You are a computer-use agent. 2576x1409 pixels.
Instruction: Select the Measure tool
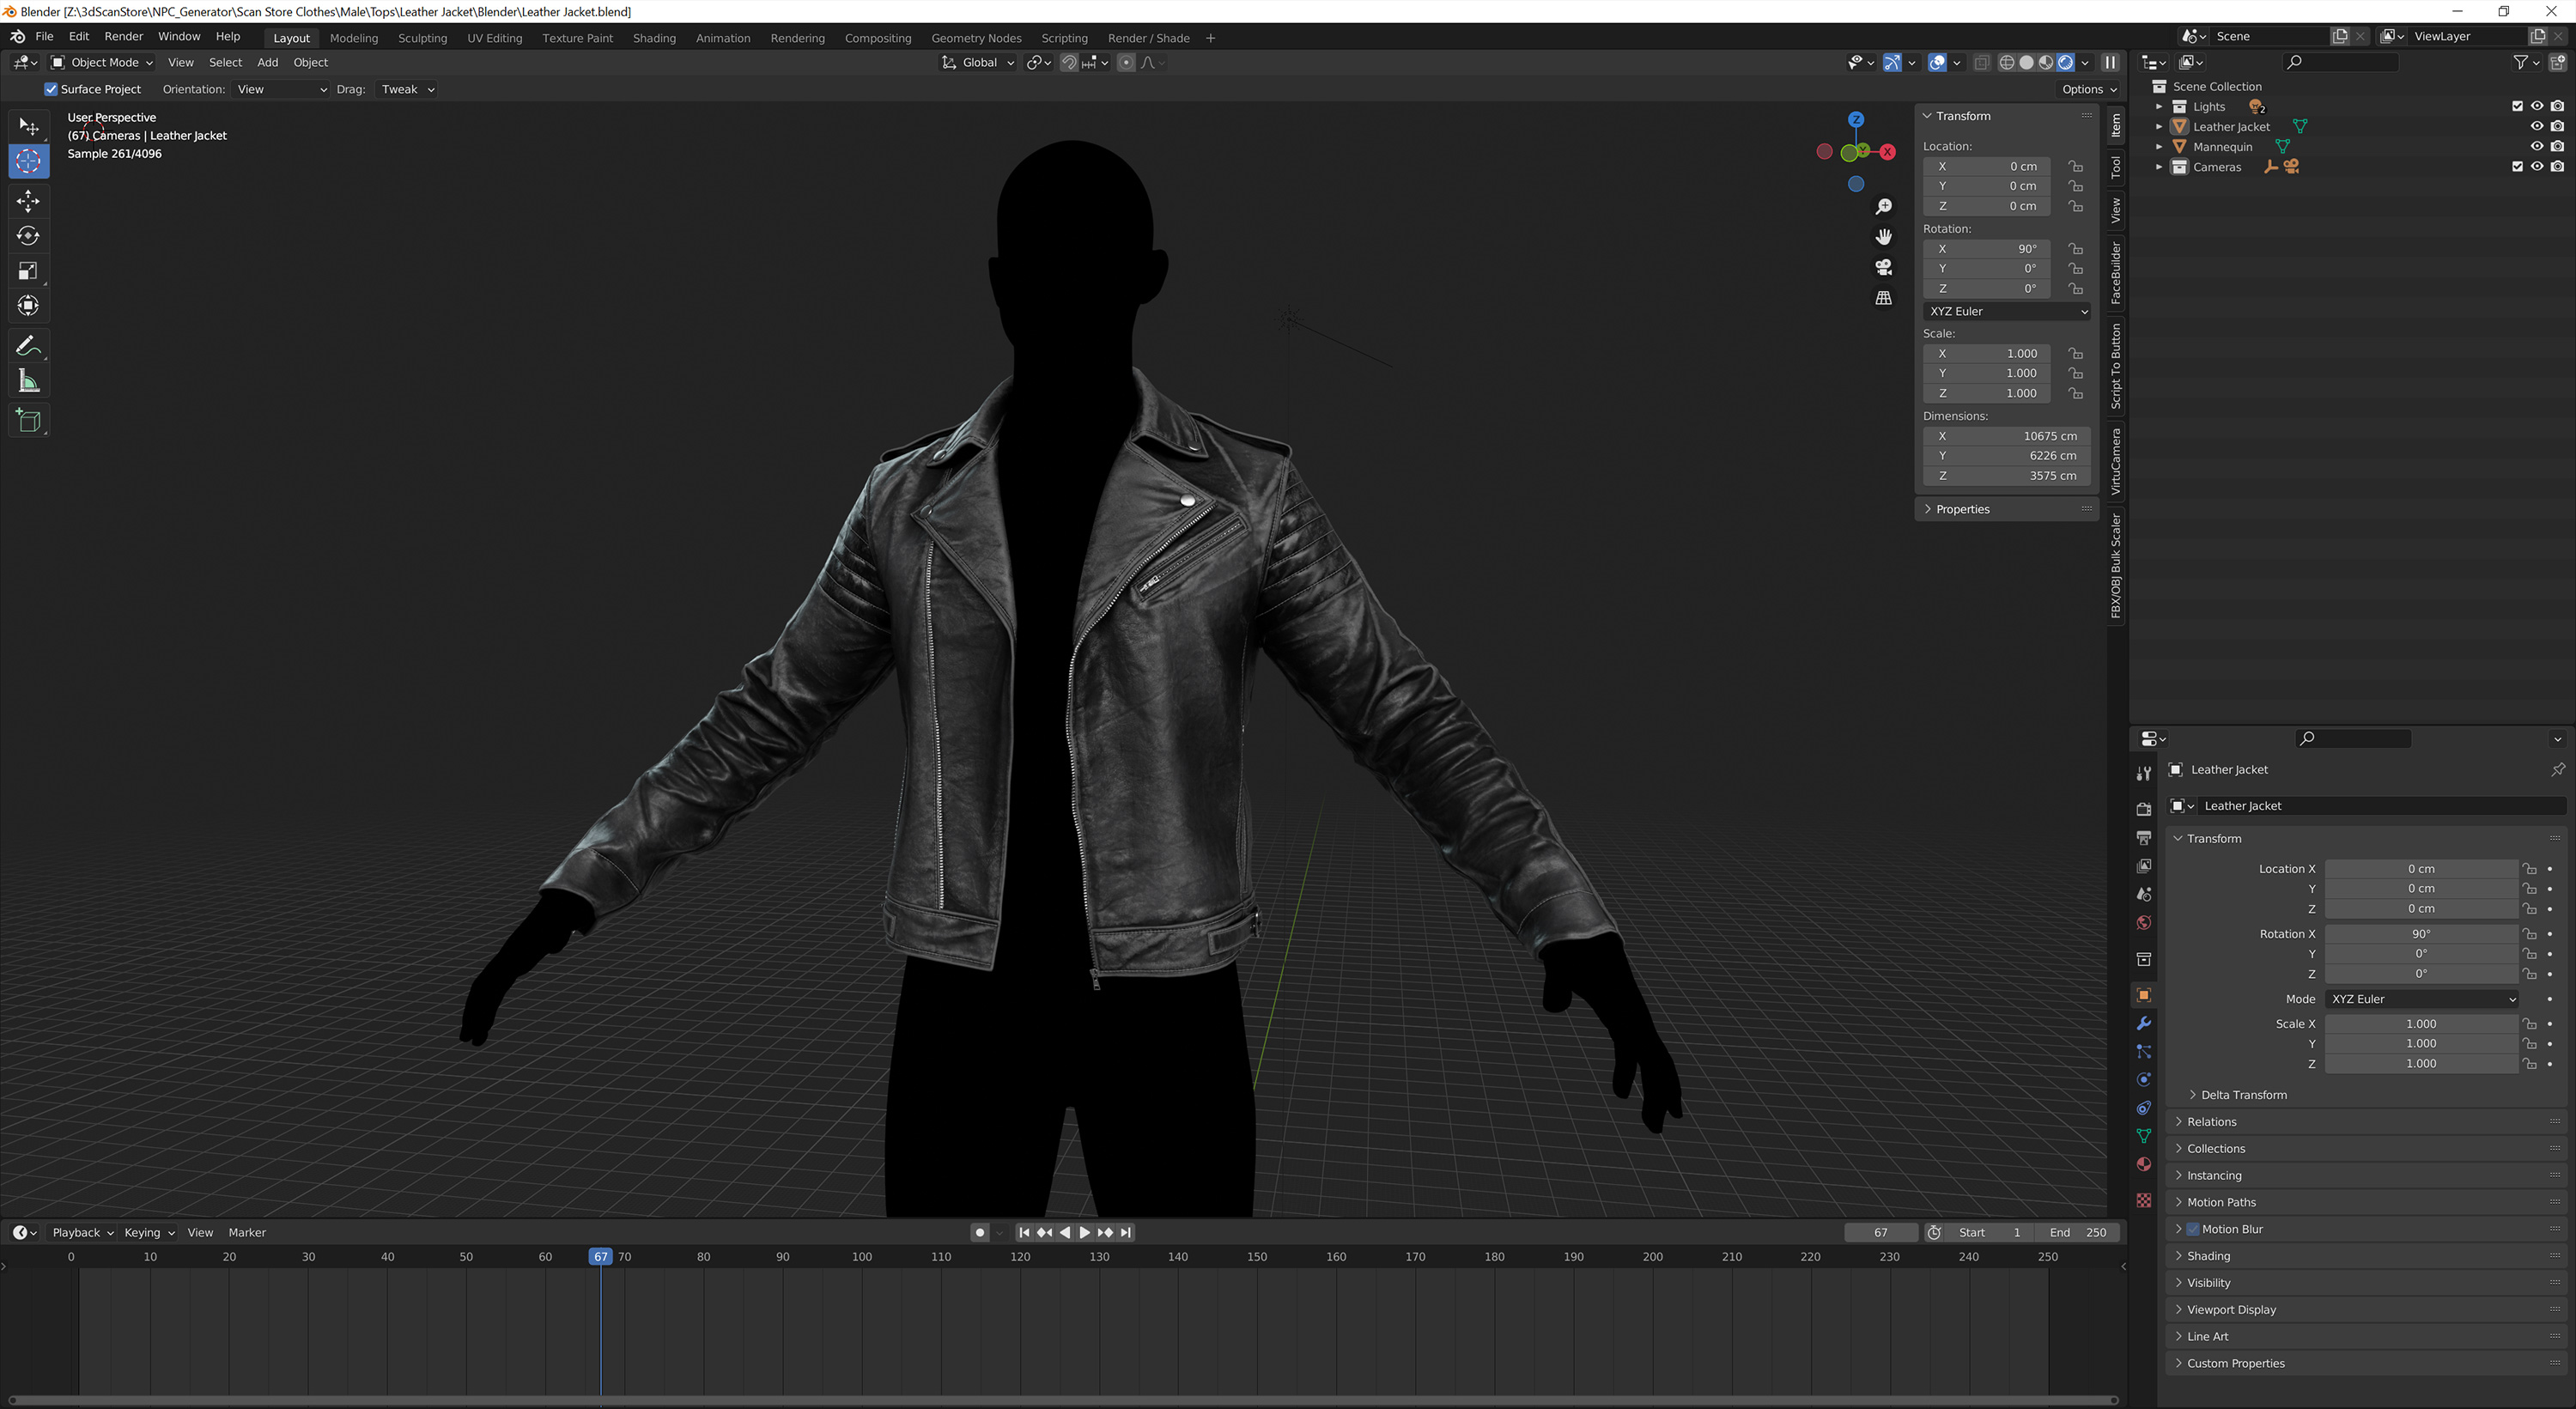click(x=29, y=380)
